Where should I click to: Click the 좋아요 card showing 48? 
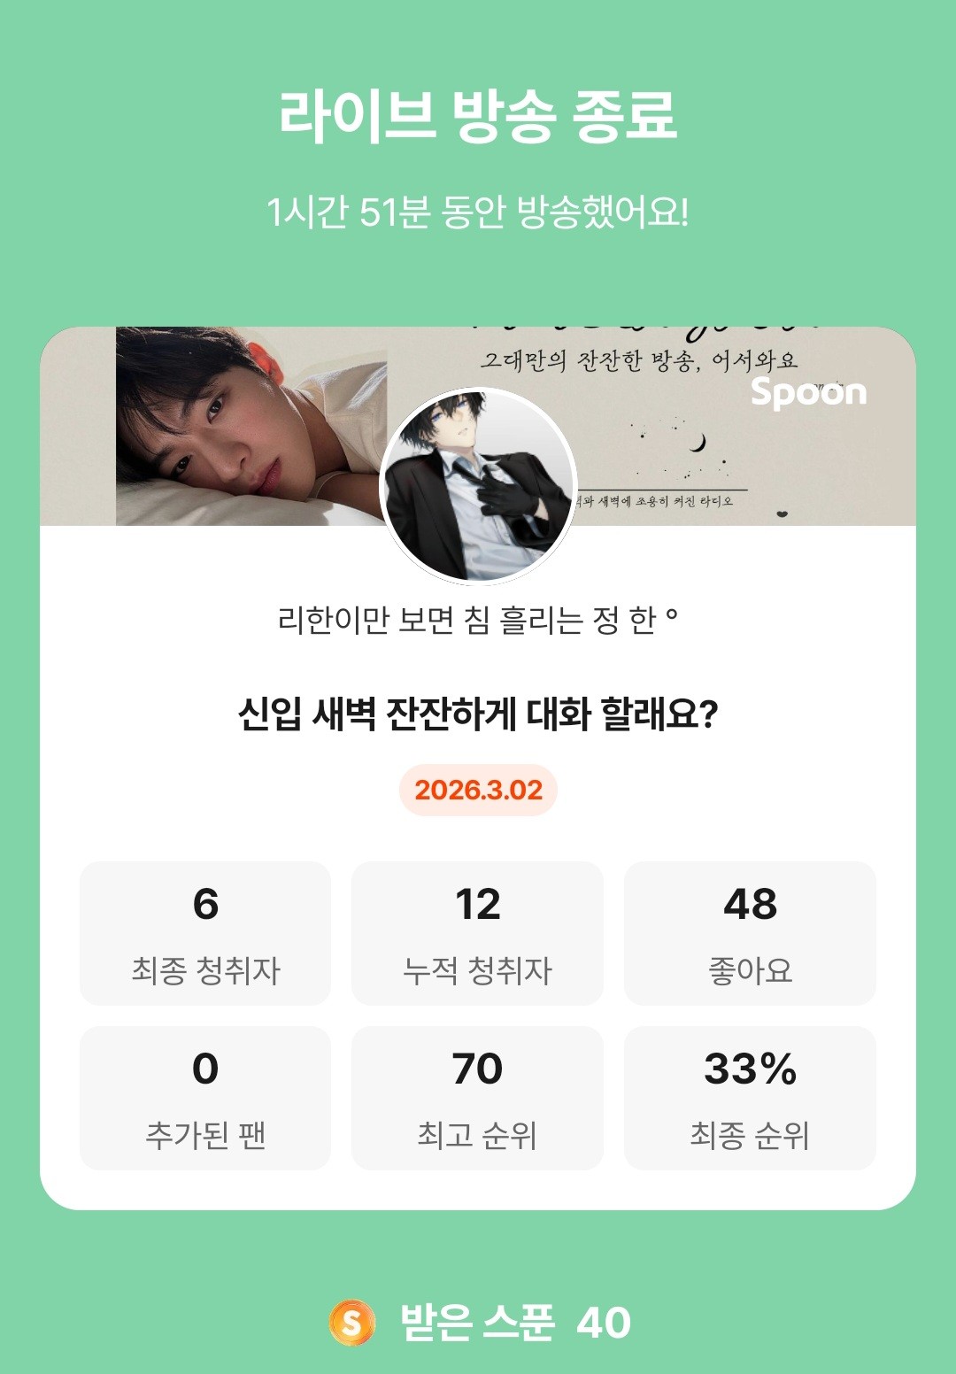coord(750,933)
